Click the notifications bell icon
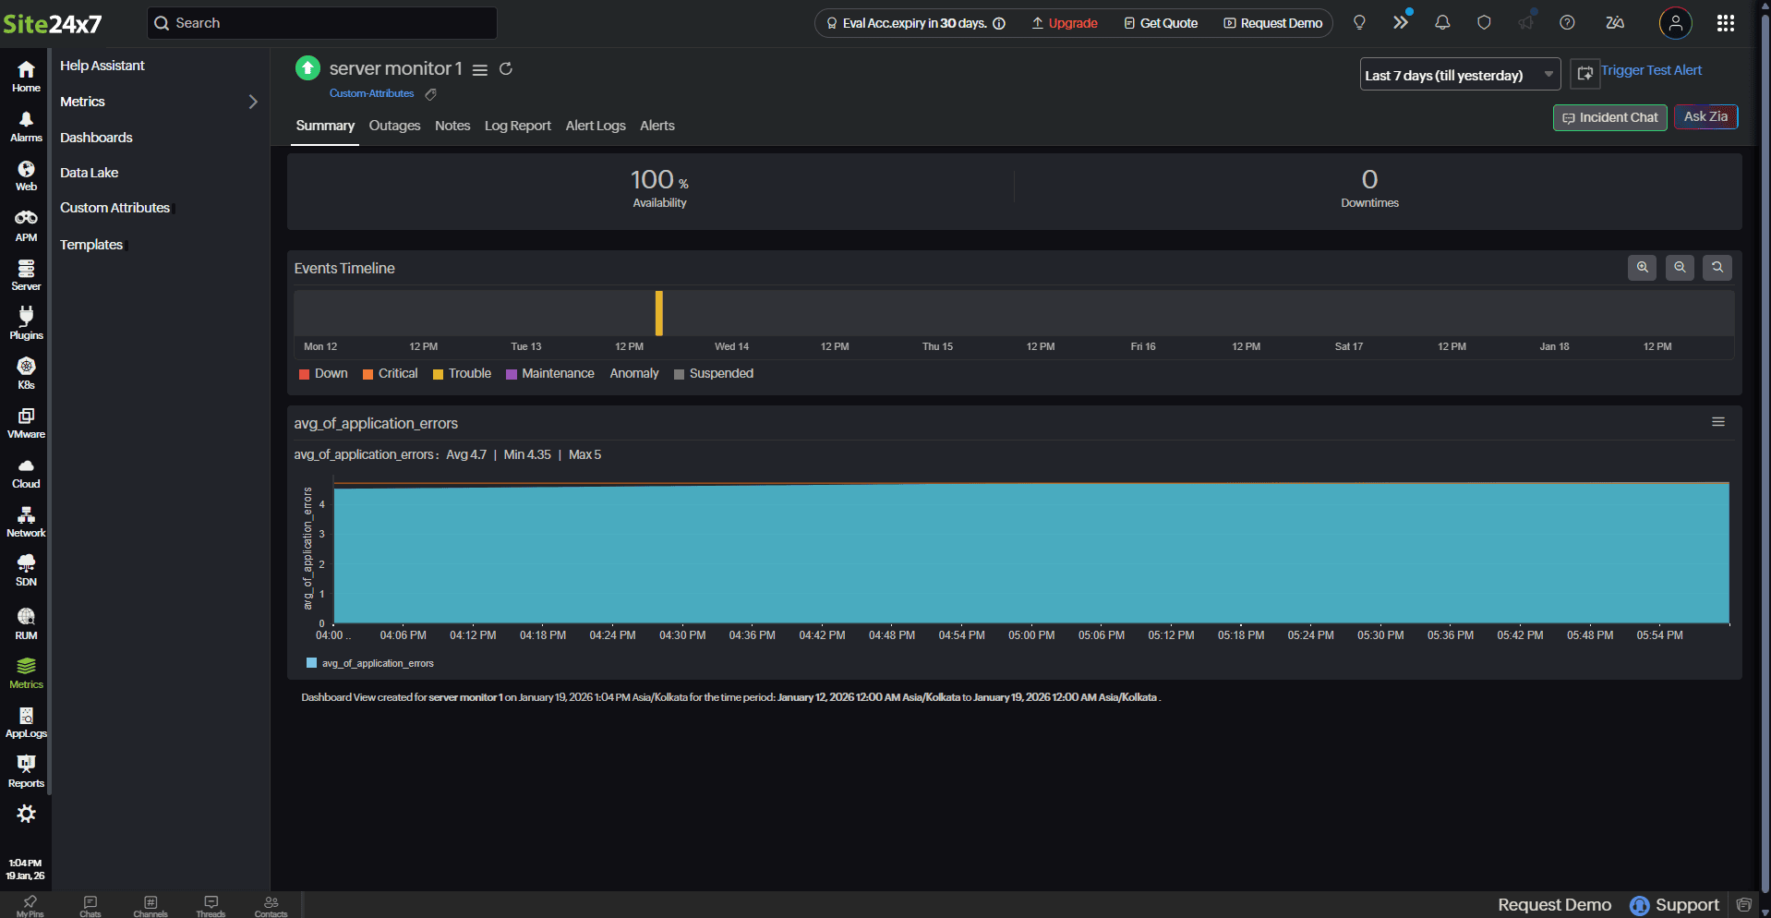The image size is (1771, 918). pyautogui.click(x=1441, y=23)
